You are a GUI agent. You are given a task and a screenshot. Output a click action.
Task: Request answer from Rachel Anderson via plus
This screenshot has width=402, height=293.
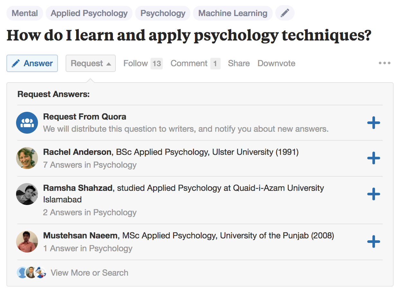373,158
